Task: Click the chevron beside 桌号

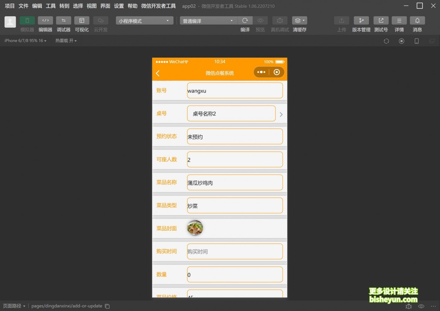Action: click(x=281, y=115)
